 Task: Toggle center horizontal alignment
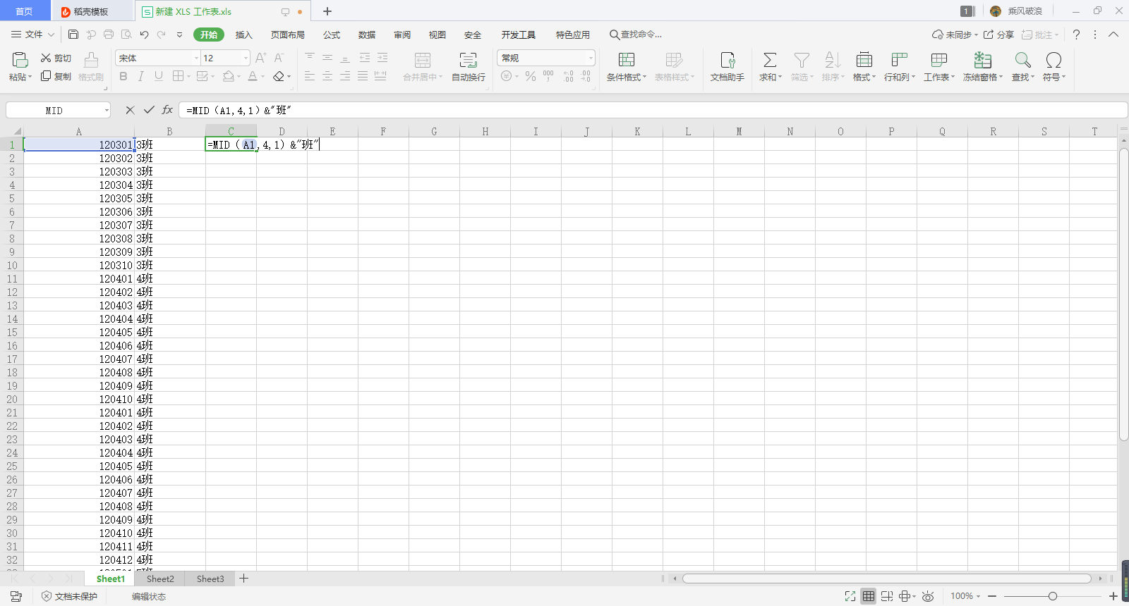click(x=327, y=76)
